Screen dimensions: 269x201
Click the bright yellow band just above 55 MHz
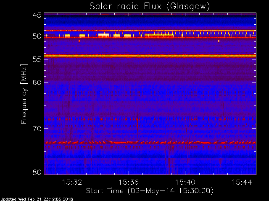tap(150, 56)
